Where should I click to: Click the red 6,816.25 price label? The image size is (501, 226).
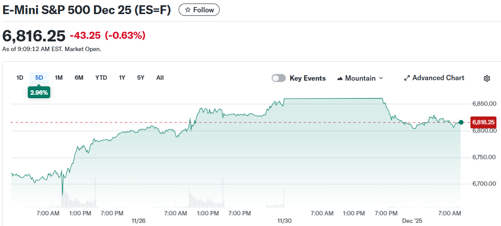[483, 122]
